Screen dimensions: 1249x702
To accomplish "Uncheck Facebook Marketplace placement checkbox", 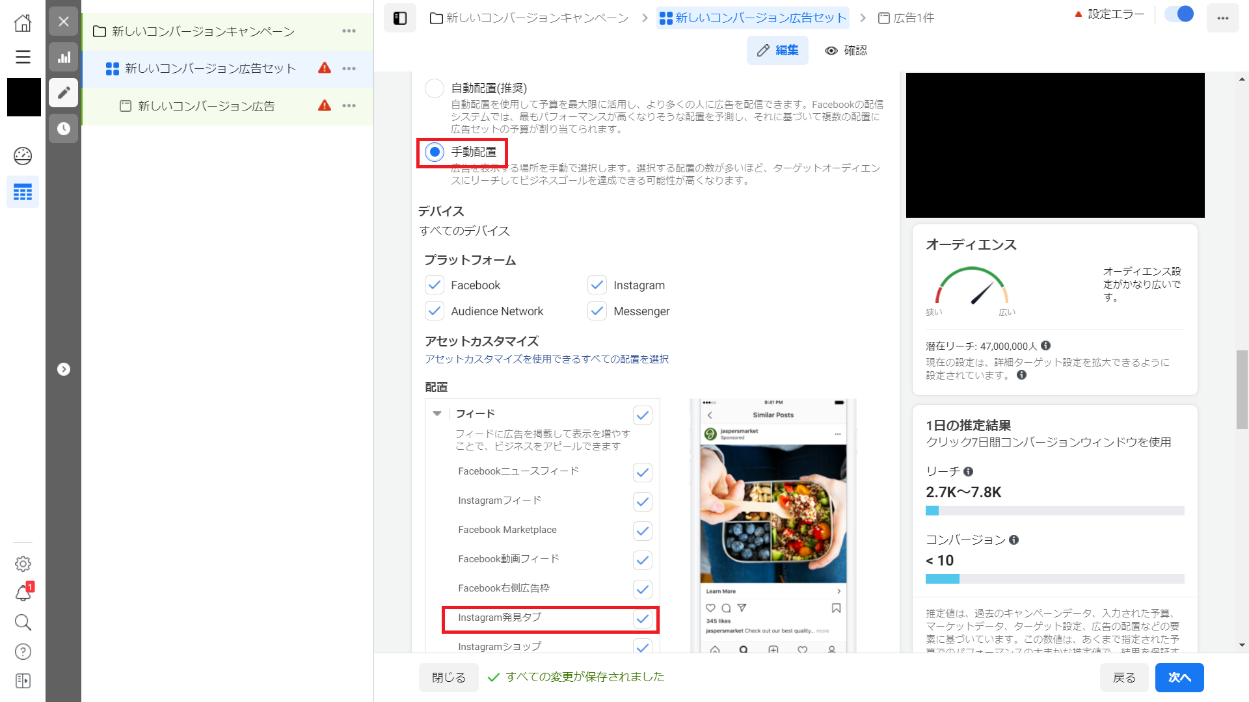I will tap(642, 531).
